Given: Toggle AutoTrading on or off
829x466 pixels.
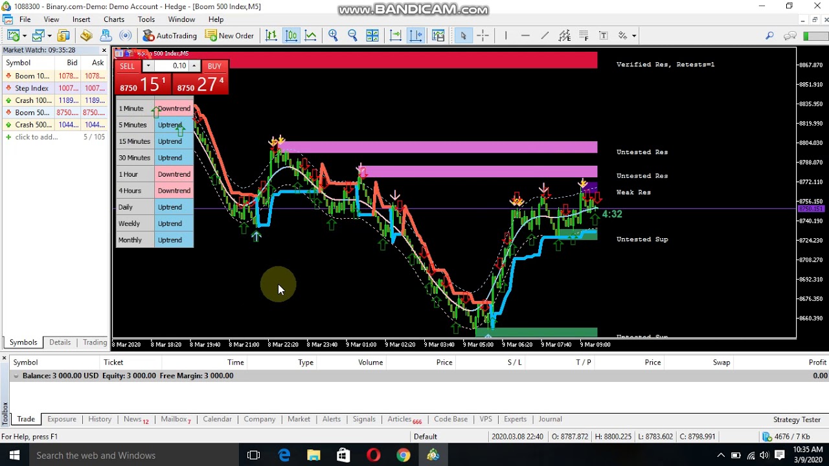Looking at the screenshot, I should coord(169,36).
